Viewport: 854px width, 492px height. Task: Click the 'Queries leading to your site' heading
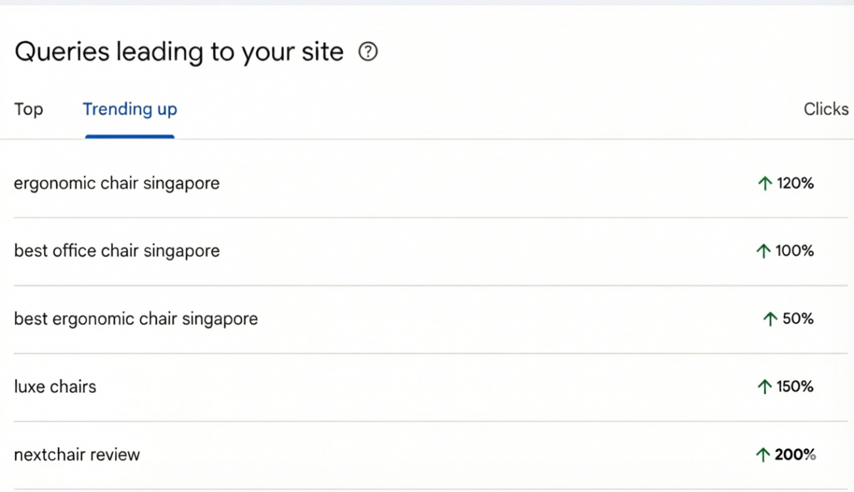pyautogui.click(x=179, y=51)
